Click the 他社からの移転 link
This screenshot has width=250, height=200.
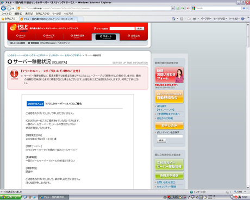[165, 118]
